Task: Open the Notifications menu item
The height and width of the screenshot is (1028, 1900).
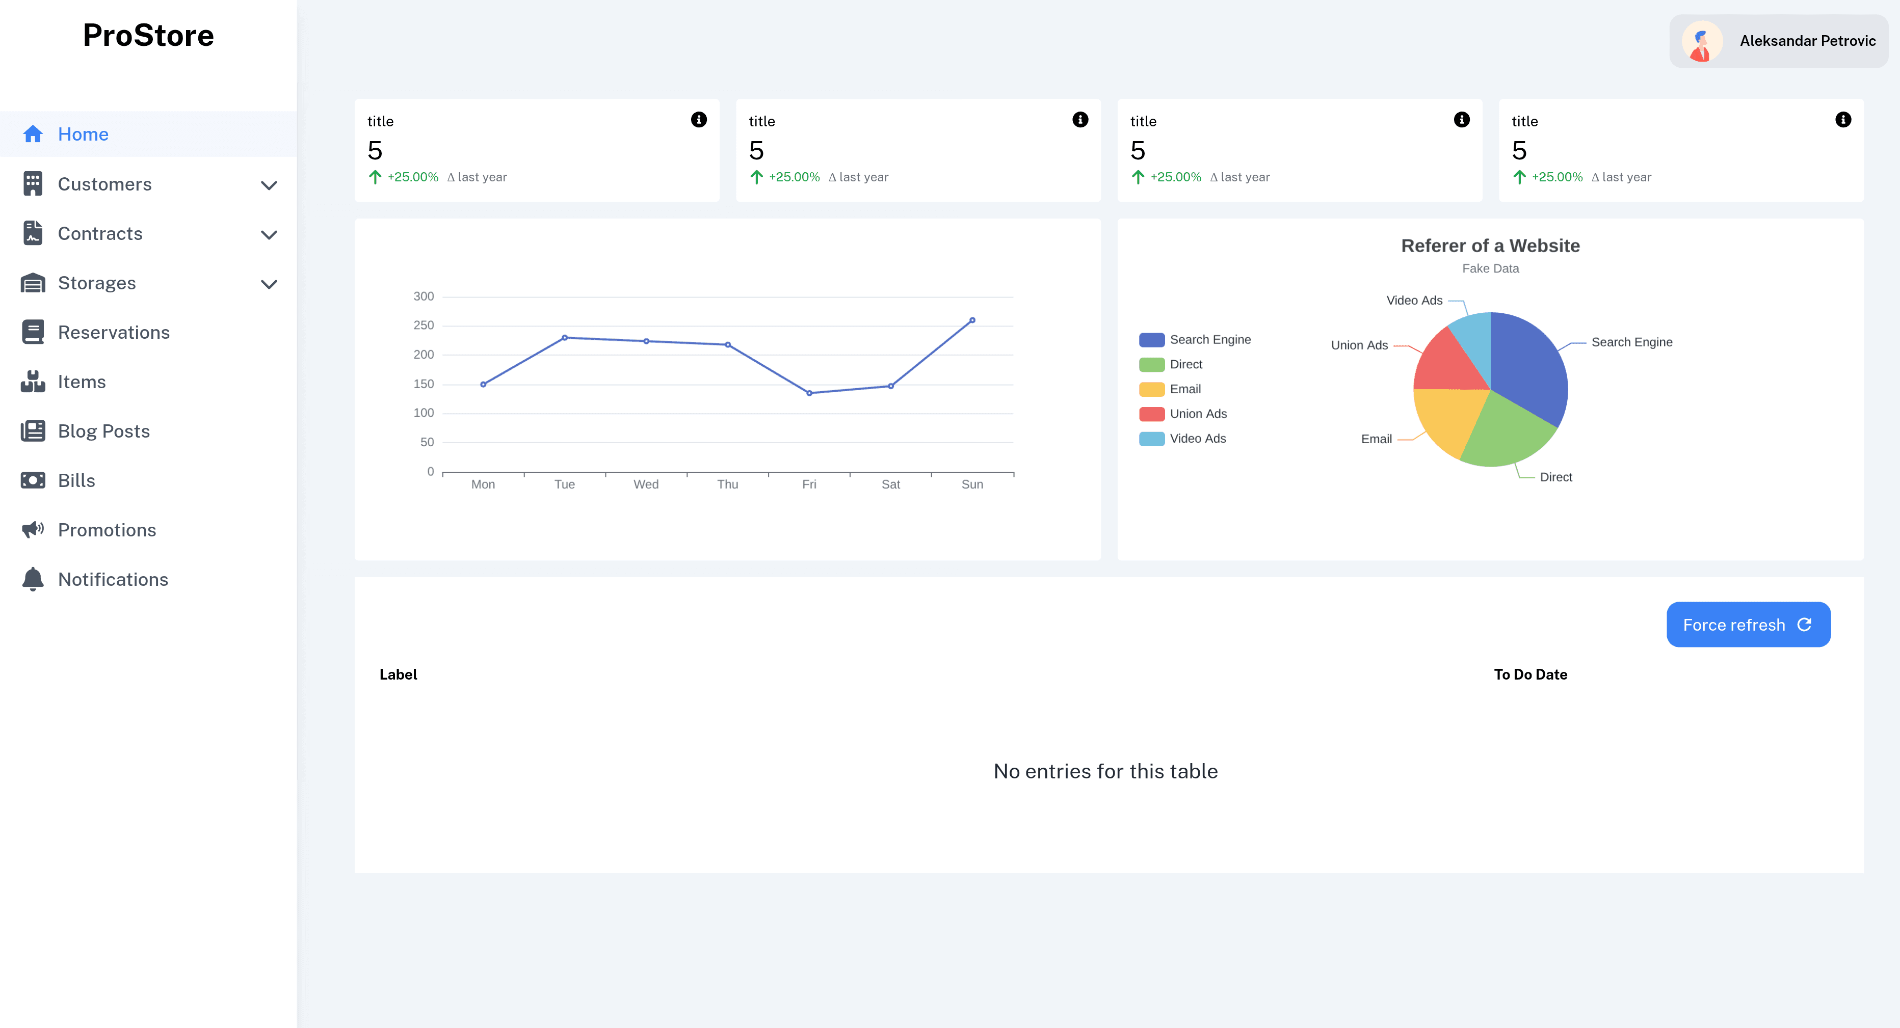Action: [x=148, y=579]
